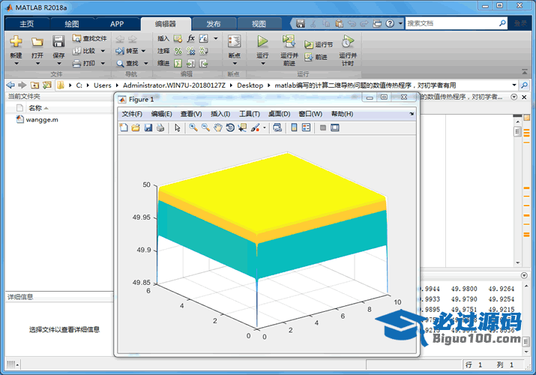Click the address bar search icon
This screenshot has width=536, height=375.
click(x=524, y=85)
